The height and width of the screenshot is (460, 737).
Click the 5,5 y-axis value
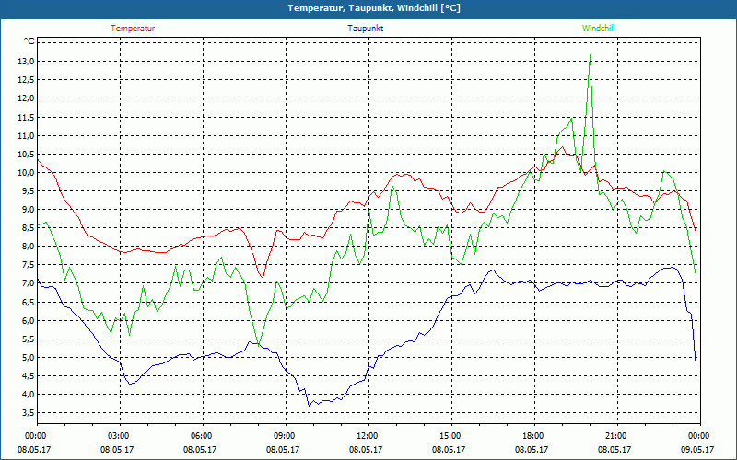click(28, 339)
